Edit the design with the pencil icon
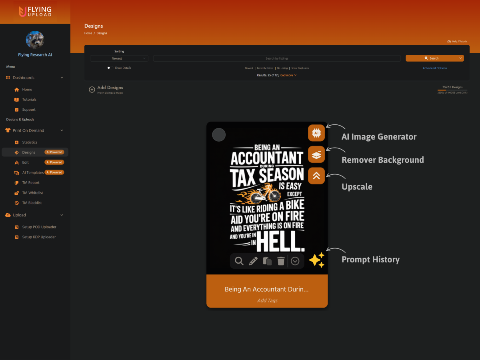Image resolution: width=480 pixels, height=360 pixels. [253, 261]
